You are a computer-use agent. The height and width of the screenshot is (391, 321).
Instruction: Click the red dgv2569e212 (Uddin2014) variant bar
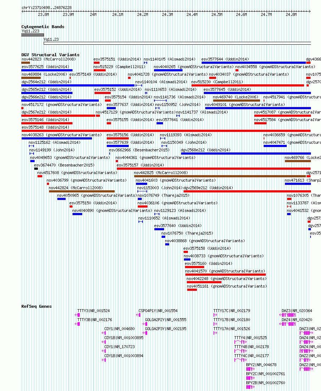tap(247, 191)
